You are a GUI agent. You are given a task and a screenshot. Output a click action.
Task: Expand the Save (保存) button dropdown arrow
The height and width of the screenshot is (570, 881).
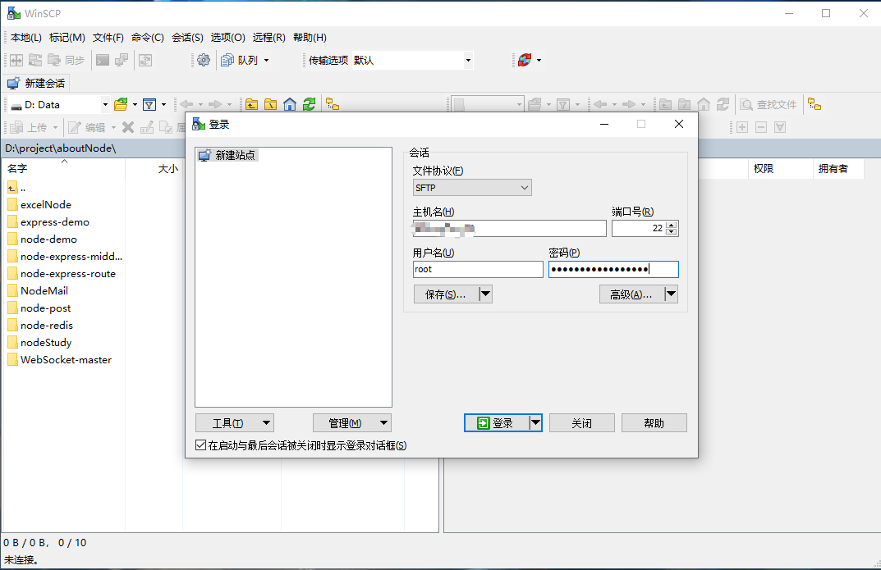[485, 294]
